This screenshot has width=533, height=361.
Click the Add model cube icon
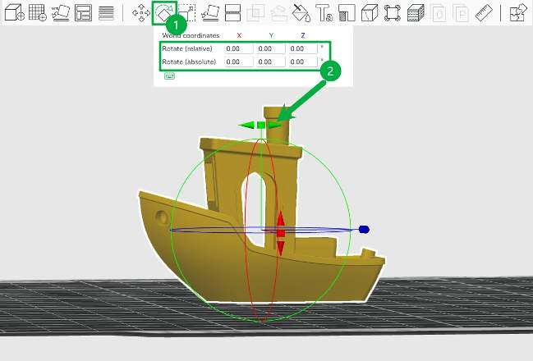[14, 12]
